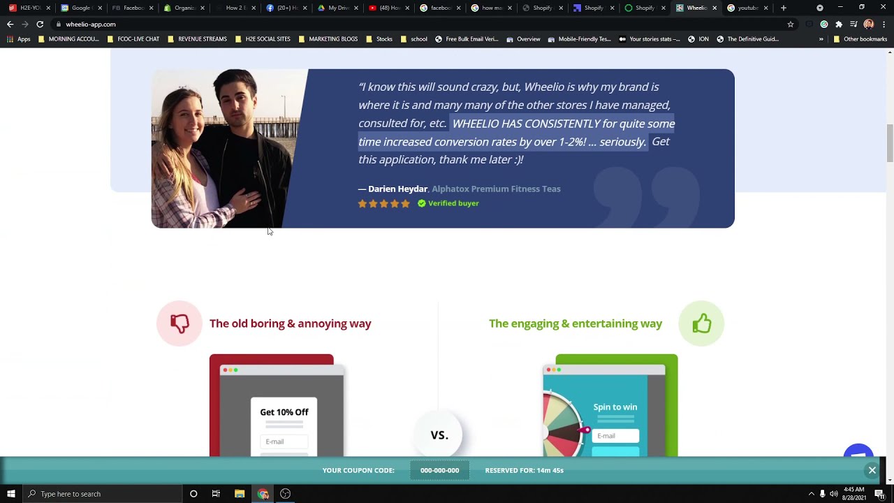The image size is (894, 503).
Task: Click the five-star rating under Darien Heydar
Action: coord(384,203)
